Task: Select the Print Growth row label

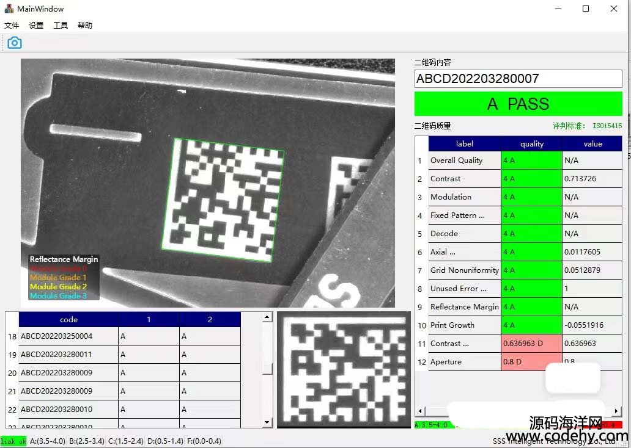Action: [x=452, y=325]
